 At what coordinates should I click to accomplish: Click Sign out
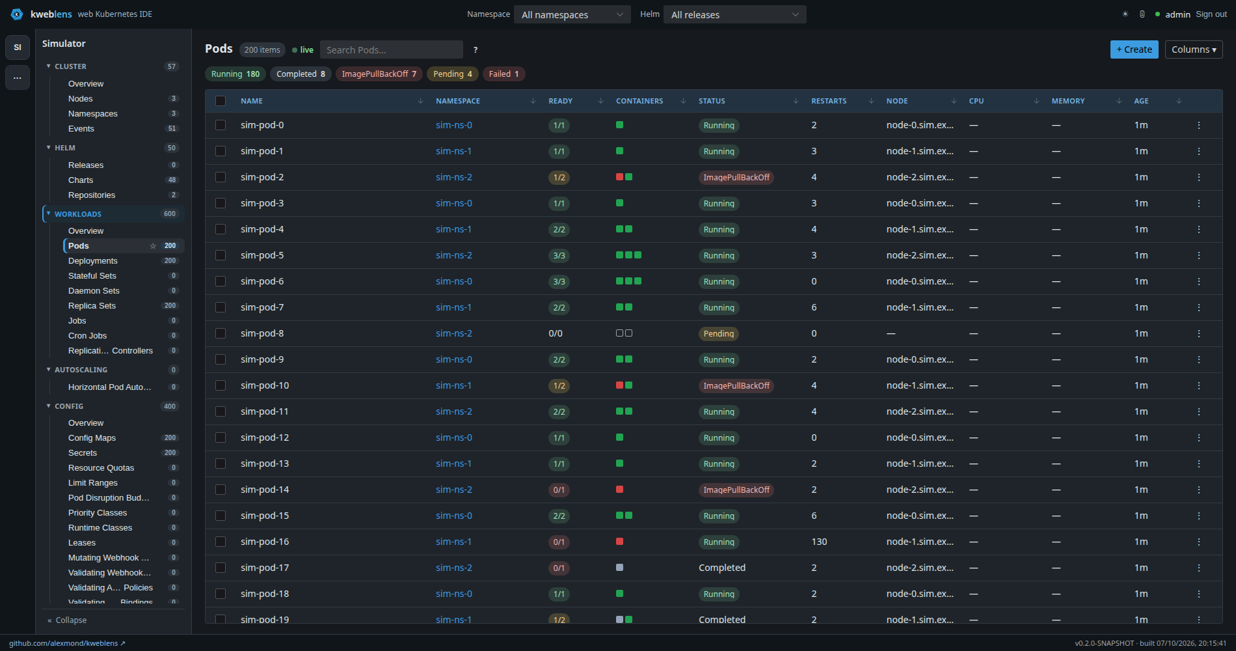tap(1211, 14)
